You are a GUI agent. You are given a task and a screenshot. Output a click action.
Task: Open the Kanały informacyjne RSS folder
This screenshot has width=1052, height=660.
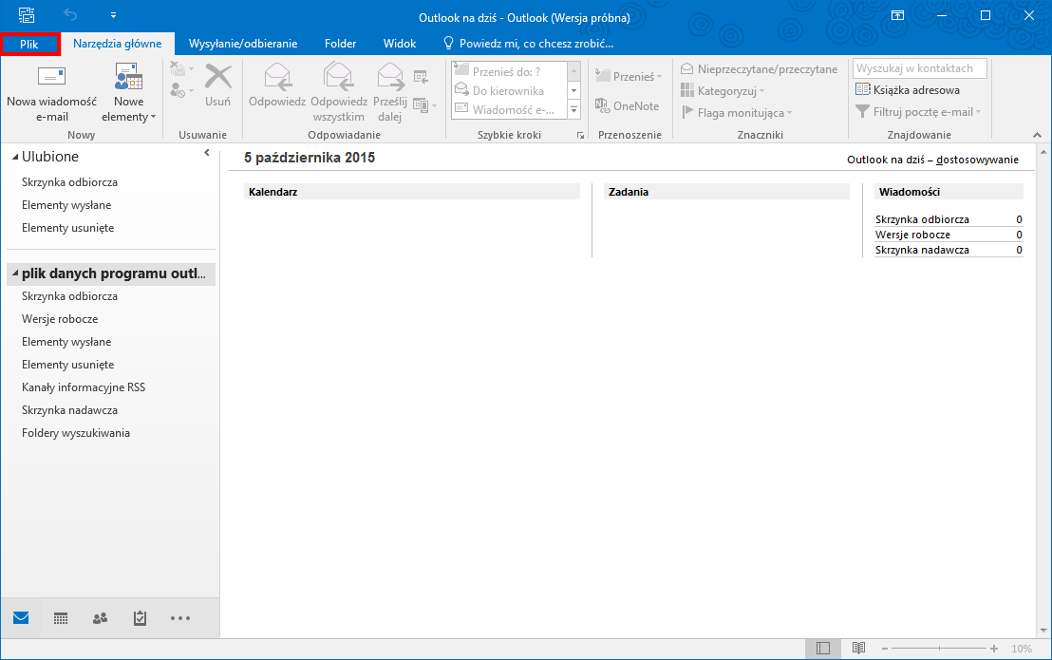point(84,387)
